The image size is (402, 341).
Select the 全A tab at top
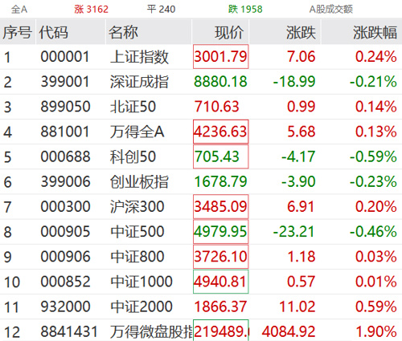click(19, 10)
